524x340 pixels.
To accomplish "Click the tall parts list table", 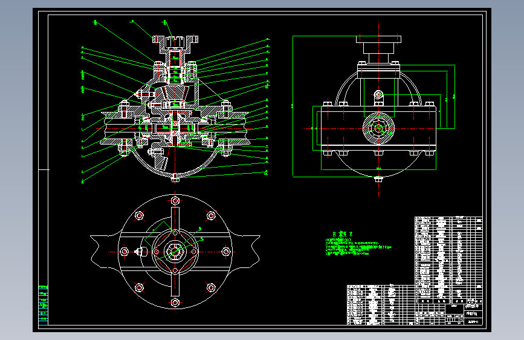I will [x=448, y=260].
